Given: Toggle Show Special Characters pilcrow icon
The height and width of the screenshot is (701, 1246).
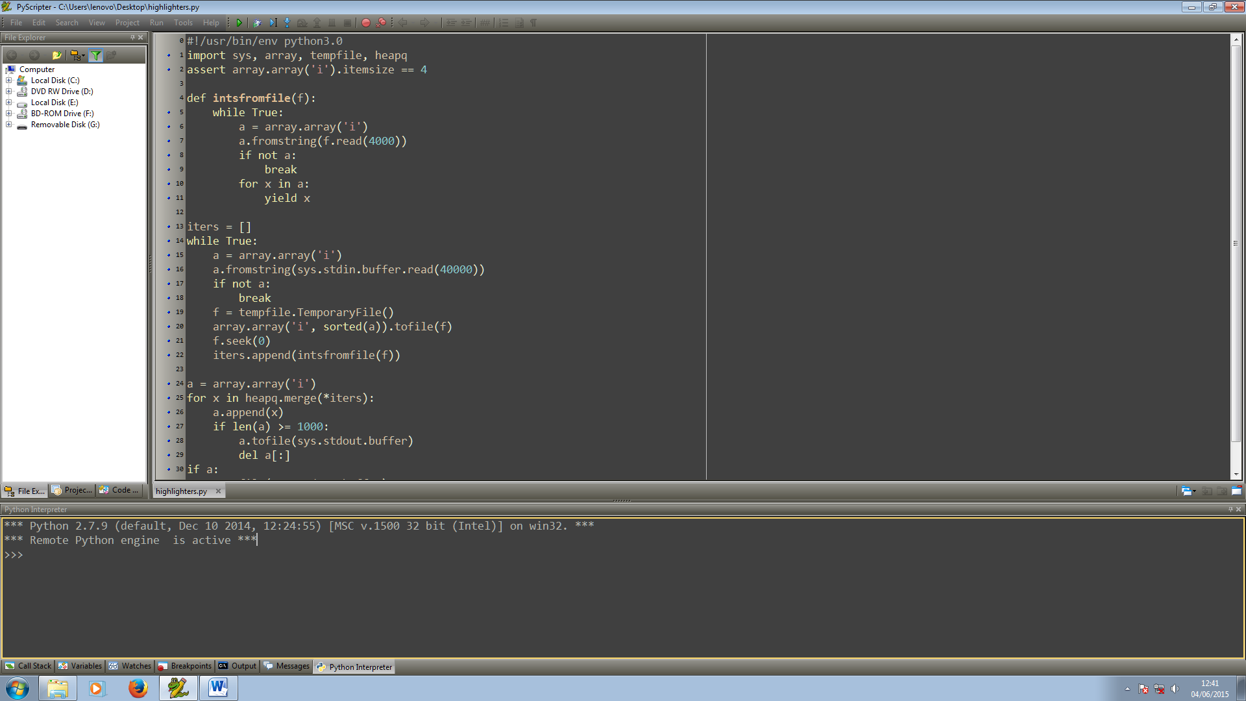Looking at the screenshot, I should click(533, 23).
